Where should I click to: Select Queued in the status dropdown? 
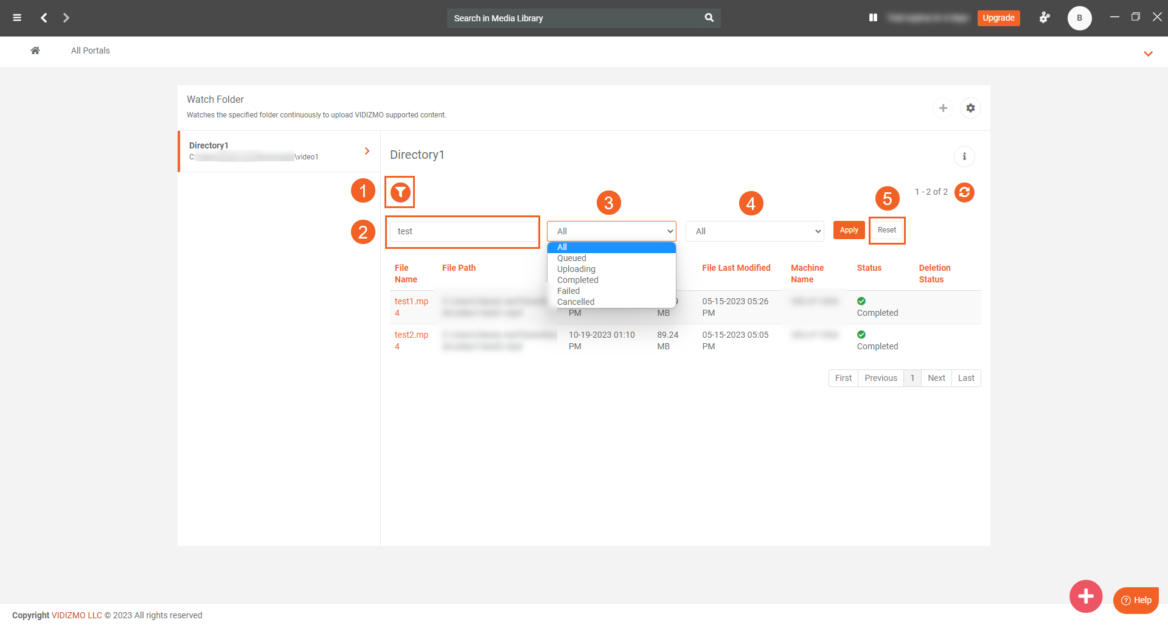tap(571, 258)
